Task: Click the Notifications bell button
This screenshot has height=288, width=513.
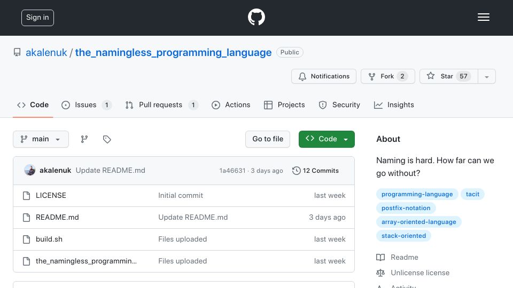Action: click(324, 76)
